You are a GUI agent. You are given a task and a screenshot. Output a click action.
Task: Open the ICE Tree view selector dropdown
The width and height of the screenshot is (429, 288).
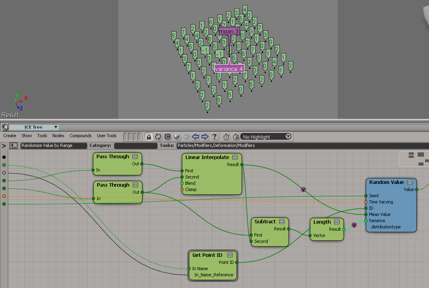coord(34,127)
